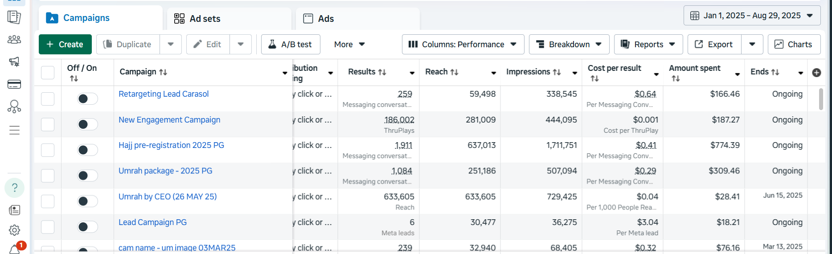Click the vertical scrollbar of the table
Image resolution: width=832 pixels, height=254 pixels.
point(821,99)
